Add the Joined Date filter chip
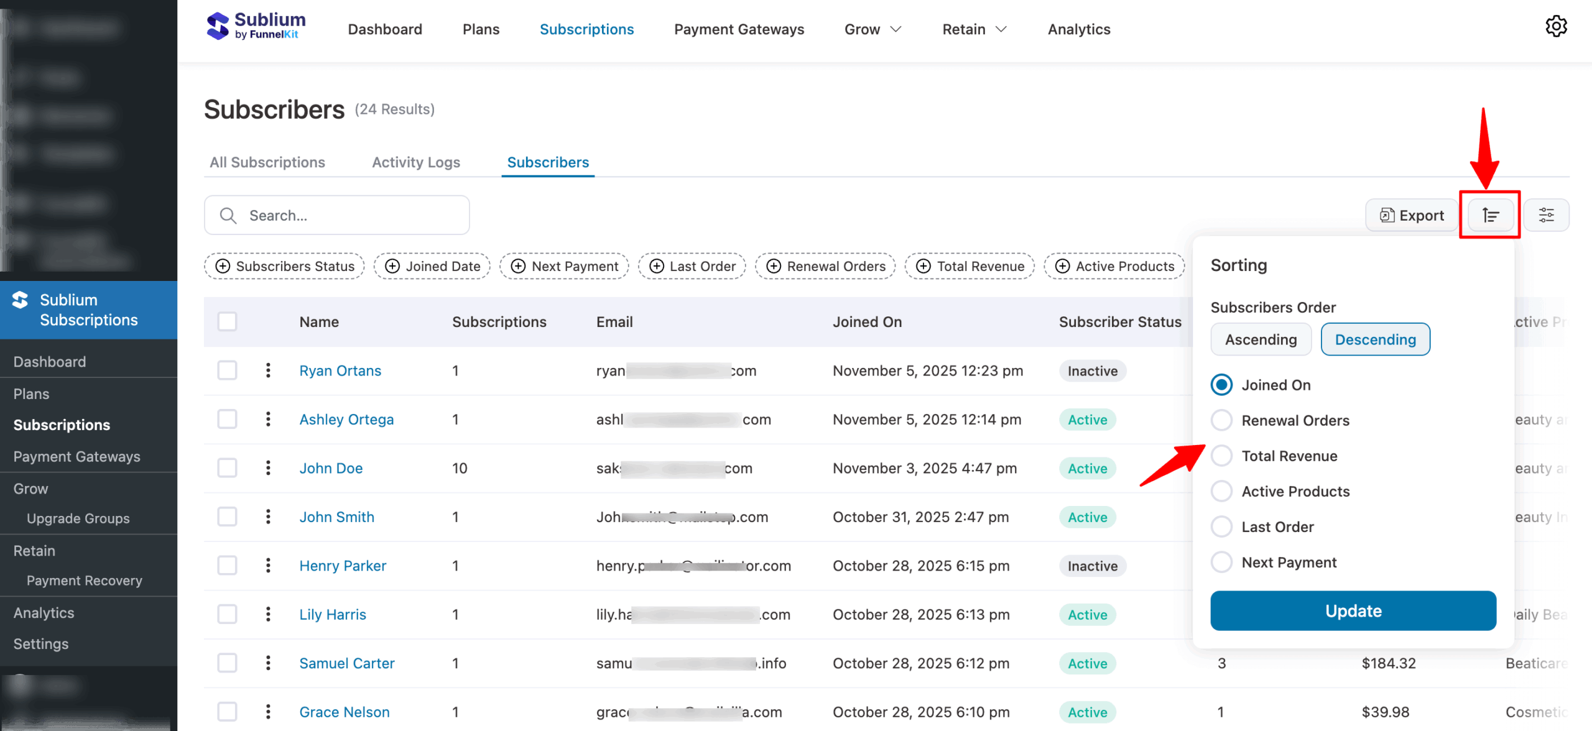The width and height of the screenshot is (1592, 731). click(x=432, y=266)
